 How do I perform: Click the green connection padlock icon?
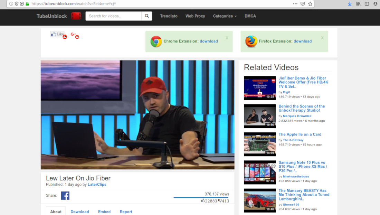[27, 4]
